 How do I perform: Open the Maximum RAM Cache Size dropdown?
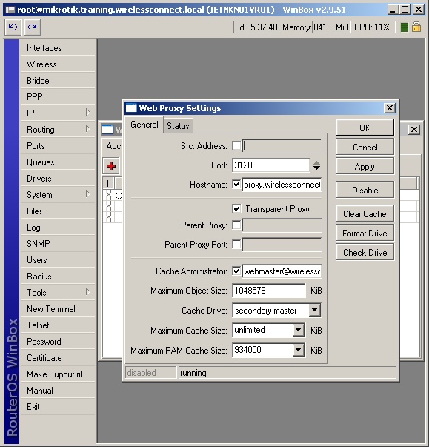[298, 350]
